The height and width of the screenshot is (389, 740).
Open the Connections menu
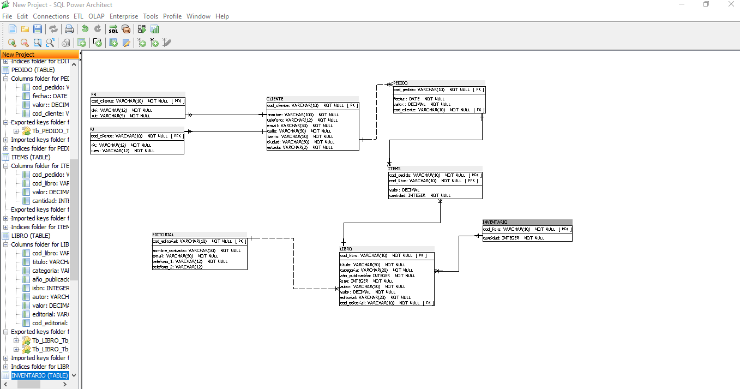click(51, 16)
